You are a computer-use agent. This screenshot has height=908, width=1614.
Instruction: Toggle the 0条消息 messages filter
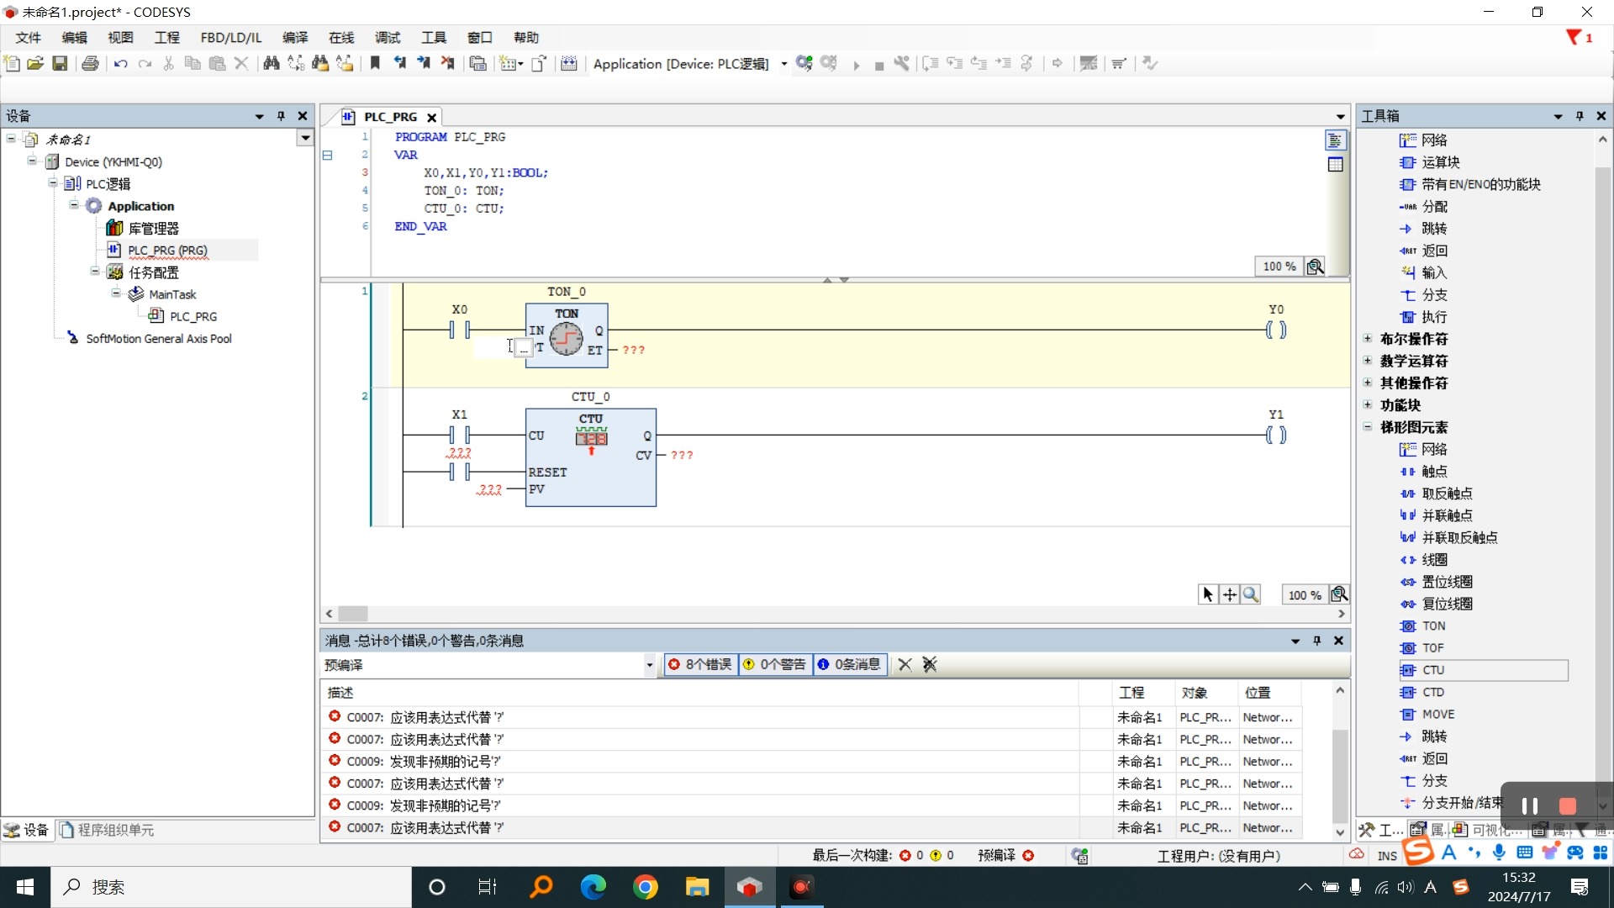coord(849,665)
